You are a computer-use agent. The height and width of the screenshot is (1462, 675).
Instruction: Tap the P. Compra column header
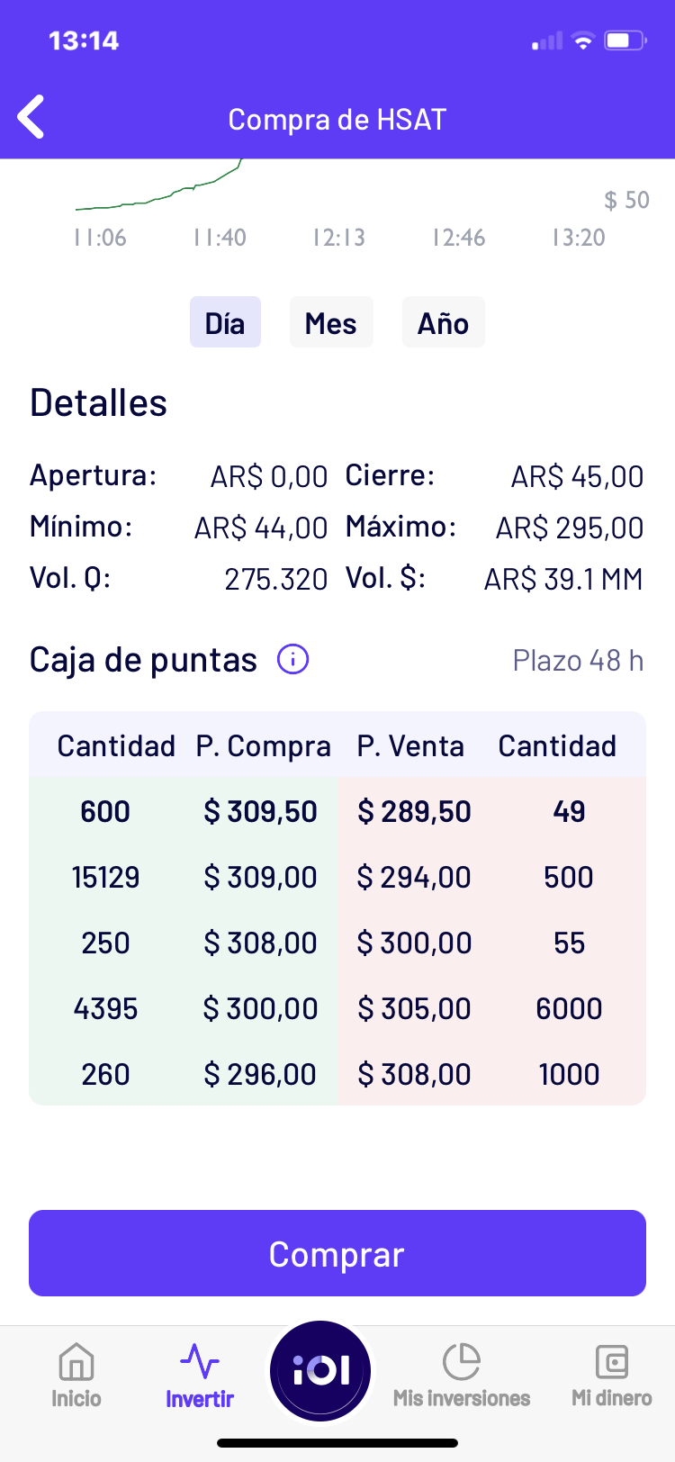point(264,745)
